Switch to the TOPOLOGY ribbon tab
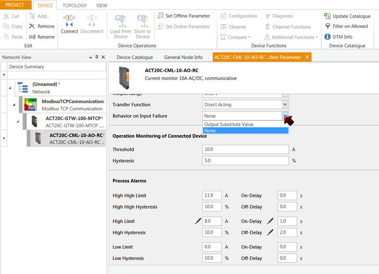The height and width of the screenshot is (274, 379). click(75, 6)
